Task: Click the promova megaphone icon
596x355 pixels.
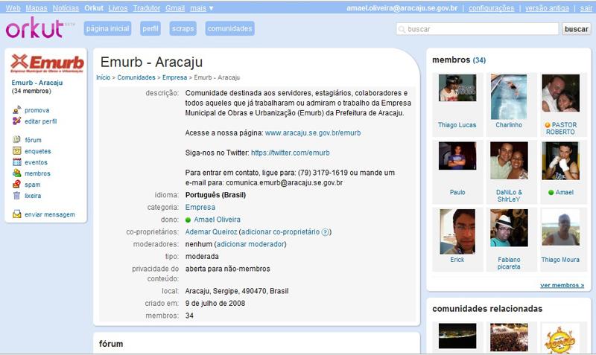Action: (x=16, y=110)
